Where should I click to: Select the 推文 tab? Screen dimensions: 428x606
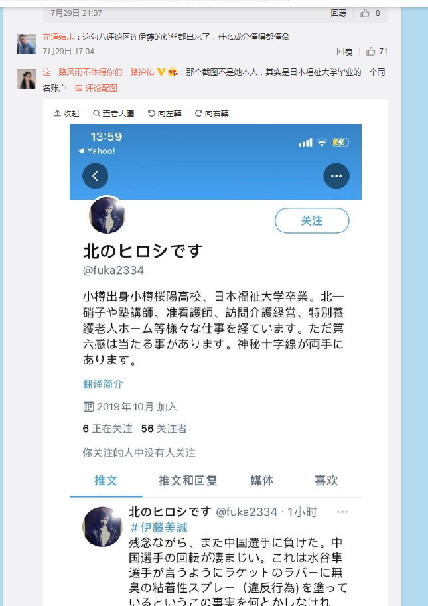tap(106, 481)
